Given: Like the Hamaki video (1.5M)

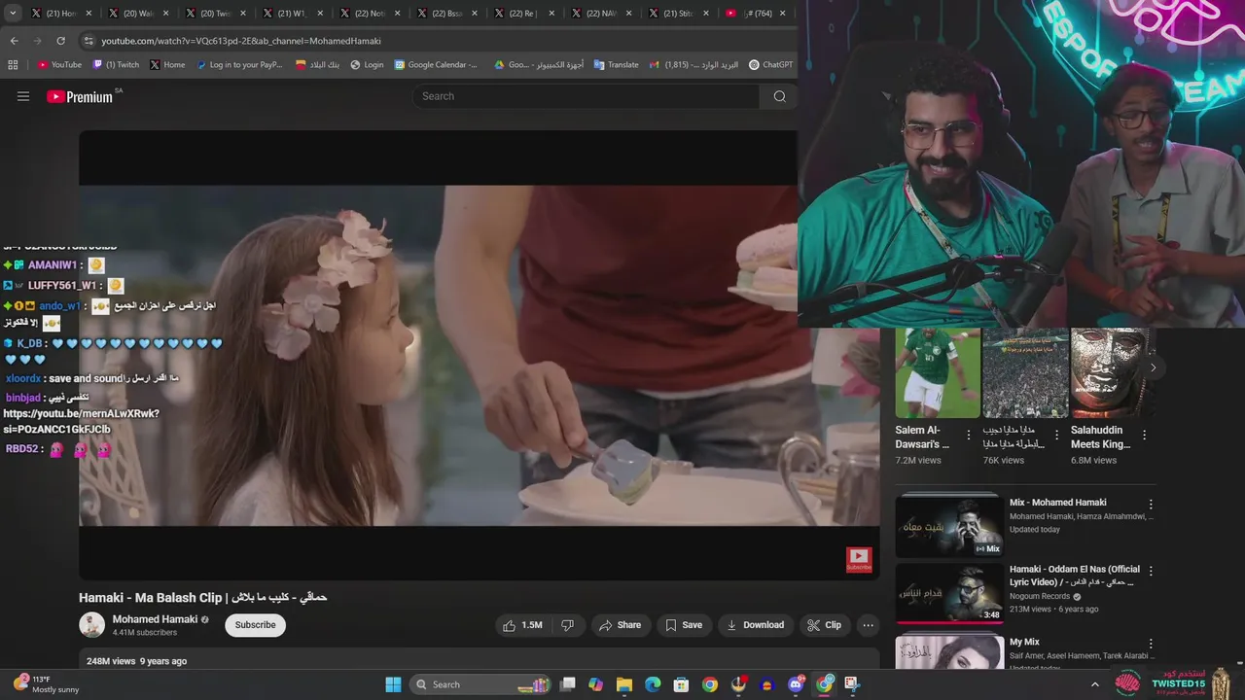Looking at the screenshot, I should 522,625.
